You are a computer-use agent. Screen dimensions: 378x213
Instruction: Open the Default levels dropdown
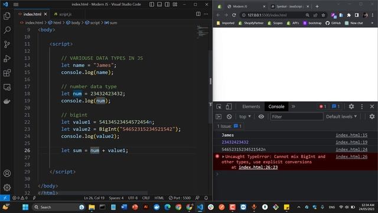[341, 117]
